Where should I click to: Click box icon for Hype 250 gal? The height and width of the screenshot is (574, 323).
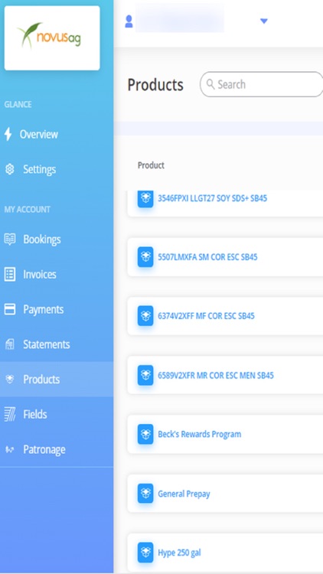coord(145,553)
